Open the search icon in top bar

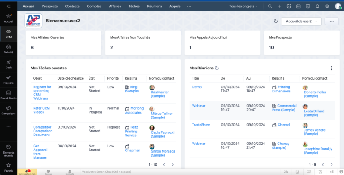[270, 6]
